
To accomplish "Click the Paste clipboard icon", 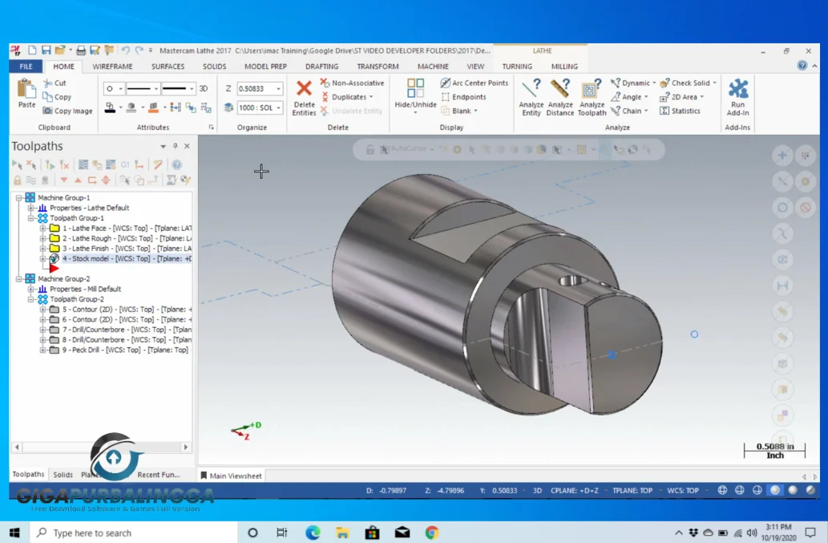I will tap(26, 88).
